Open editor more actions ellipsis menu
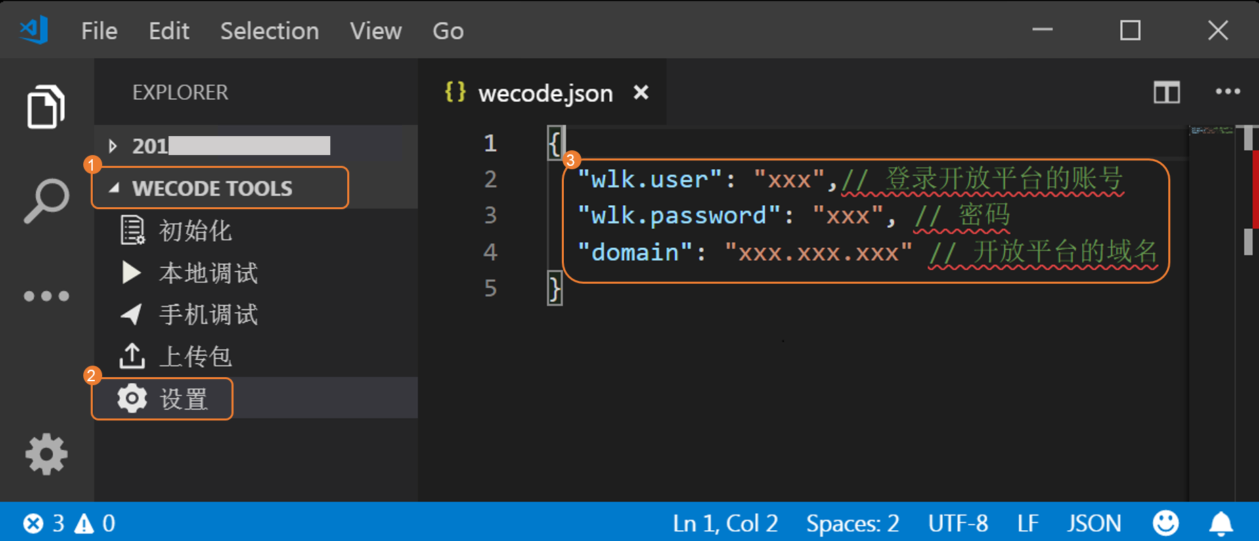 (1227, 92)
